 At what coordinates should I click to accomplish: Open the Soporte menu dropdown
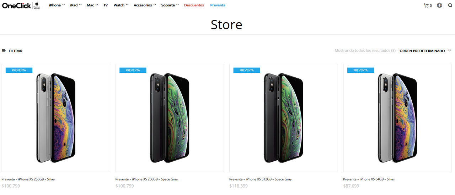click(x=170, y=5)
